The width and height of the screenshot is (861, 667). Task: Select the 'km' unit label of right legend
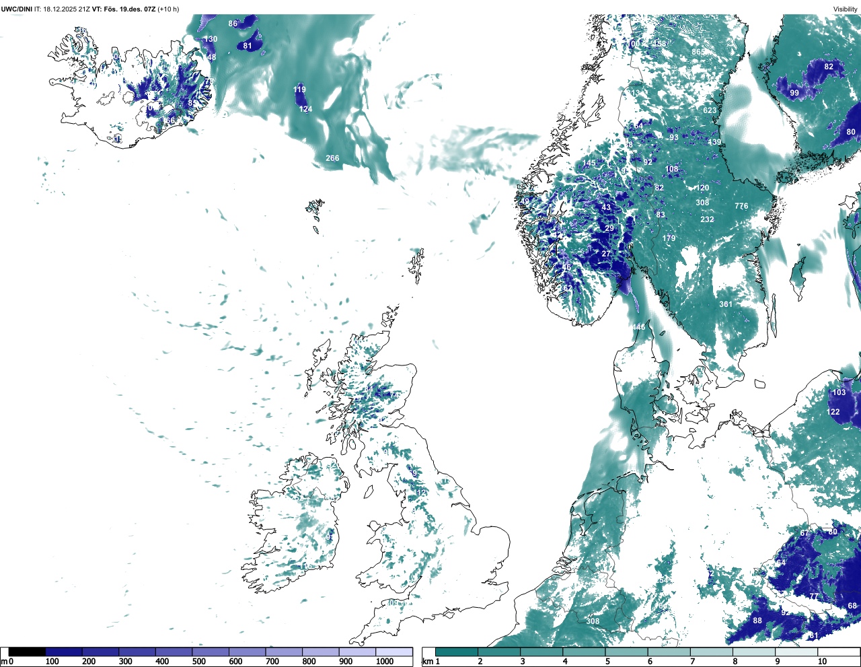(x=427, y=662)
